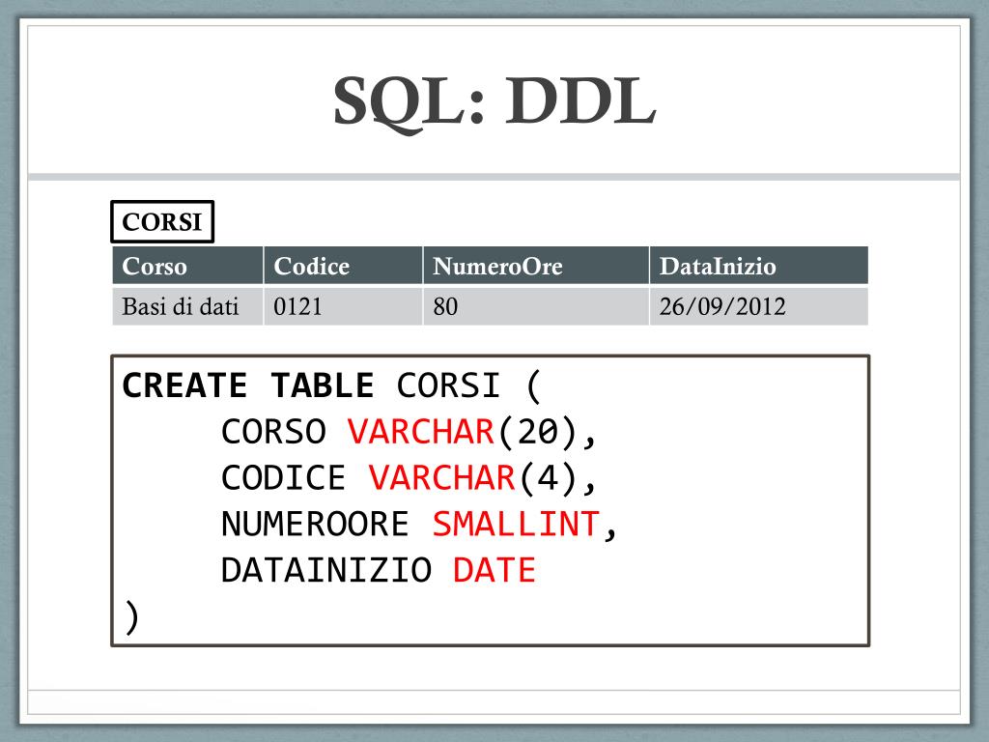This screenshot has width=989, height=742.
Task: Select the date cell 26/09/2012
Action: [x=759, y=306]
